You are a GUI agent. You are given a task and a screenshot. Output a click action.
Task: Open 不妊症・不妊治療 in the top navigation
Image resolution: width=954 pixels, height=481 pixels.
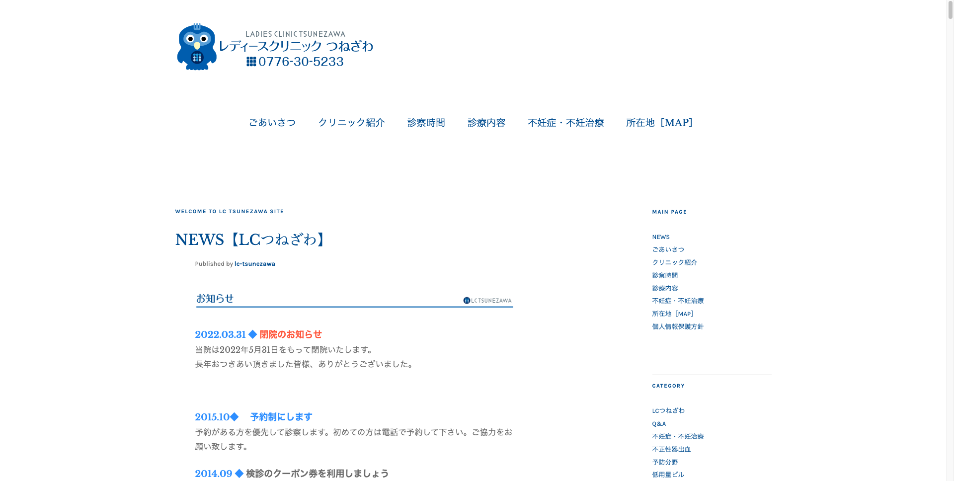tap(566, 123)
